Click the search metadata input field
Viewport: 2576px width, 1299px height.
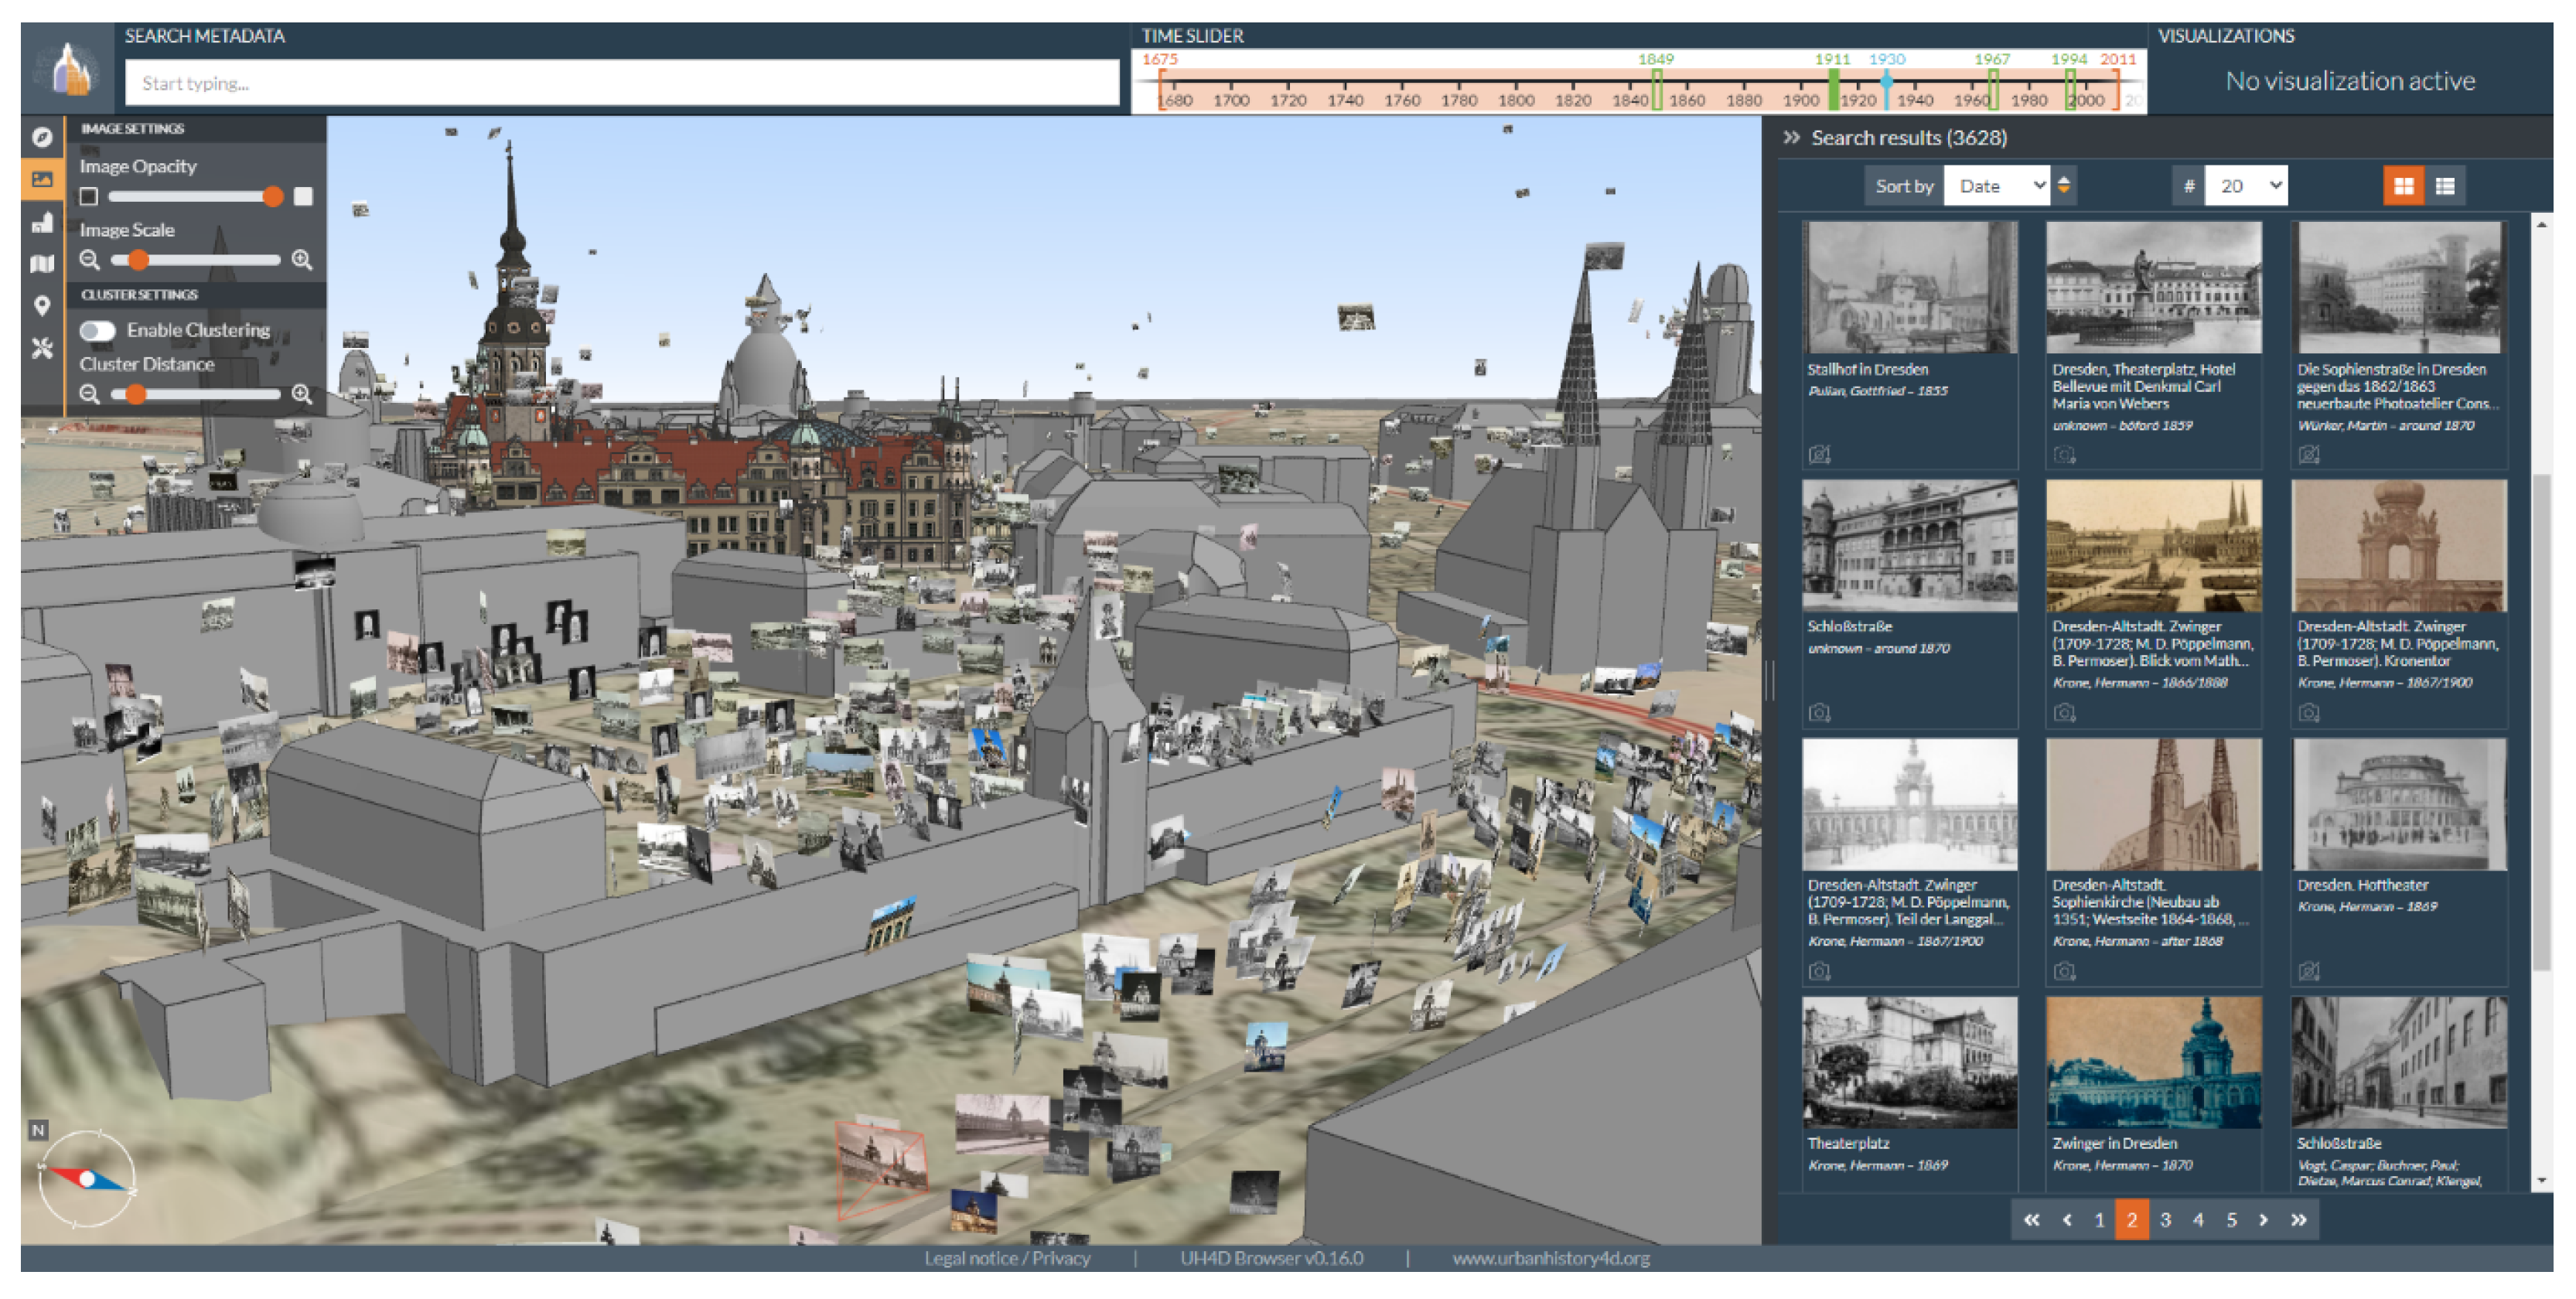621,82
